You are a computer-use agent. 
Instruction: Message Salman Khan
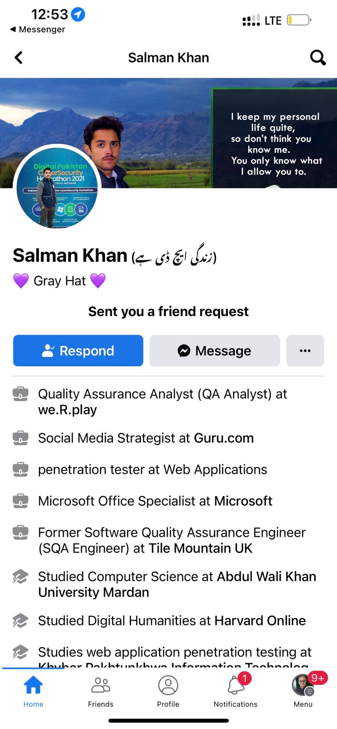click(215, 351)
